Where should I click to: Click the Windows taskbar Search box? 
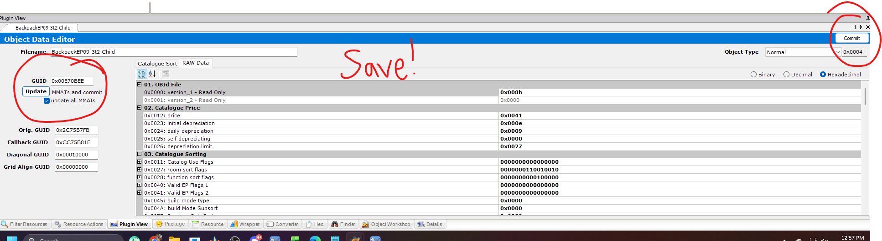[73, 238]
